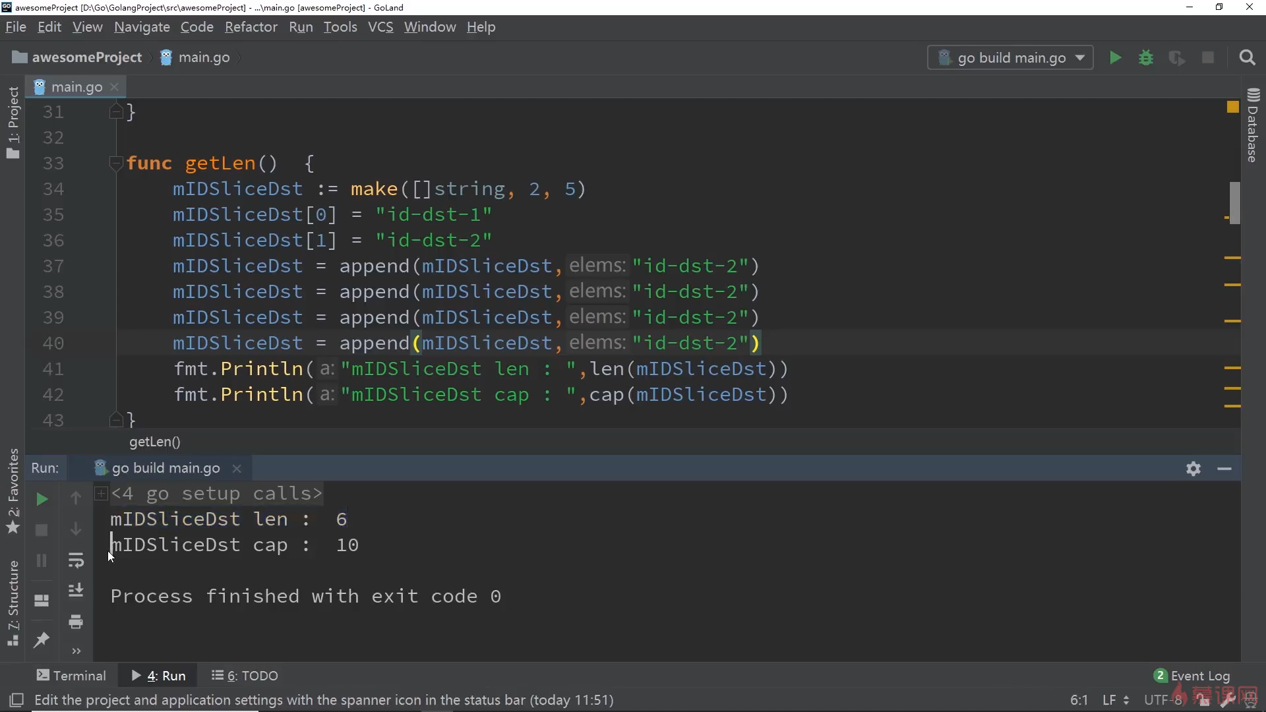Viewport: 1266px width, 712px height.
Task: Run the go build main.go configuration
Action: coord(1115,58)
